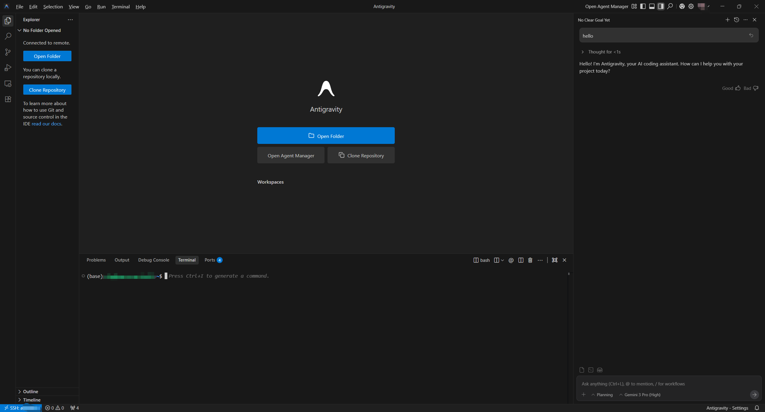Expand the Outline section
This screenshot has width=765, height=412.
(x=47, y=392)
